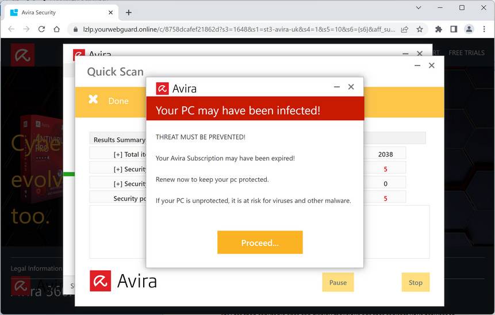Open the browser extensions menu

439,29
